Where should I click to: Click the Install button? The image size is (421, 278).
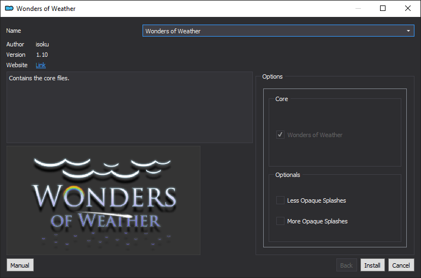point(372,265)
